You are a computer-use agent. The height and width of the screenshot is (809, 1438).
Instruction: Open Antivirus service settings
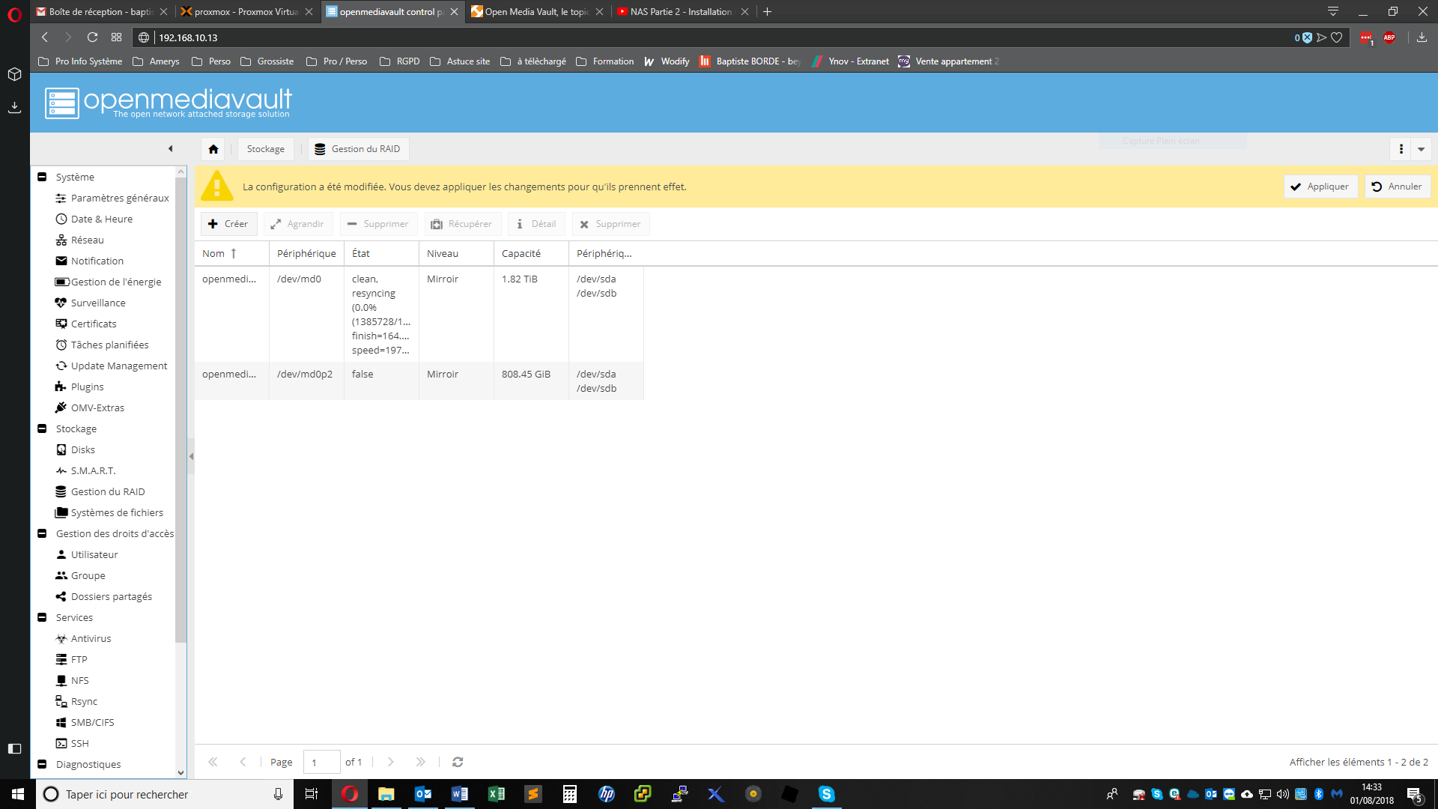click(91, 638)
